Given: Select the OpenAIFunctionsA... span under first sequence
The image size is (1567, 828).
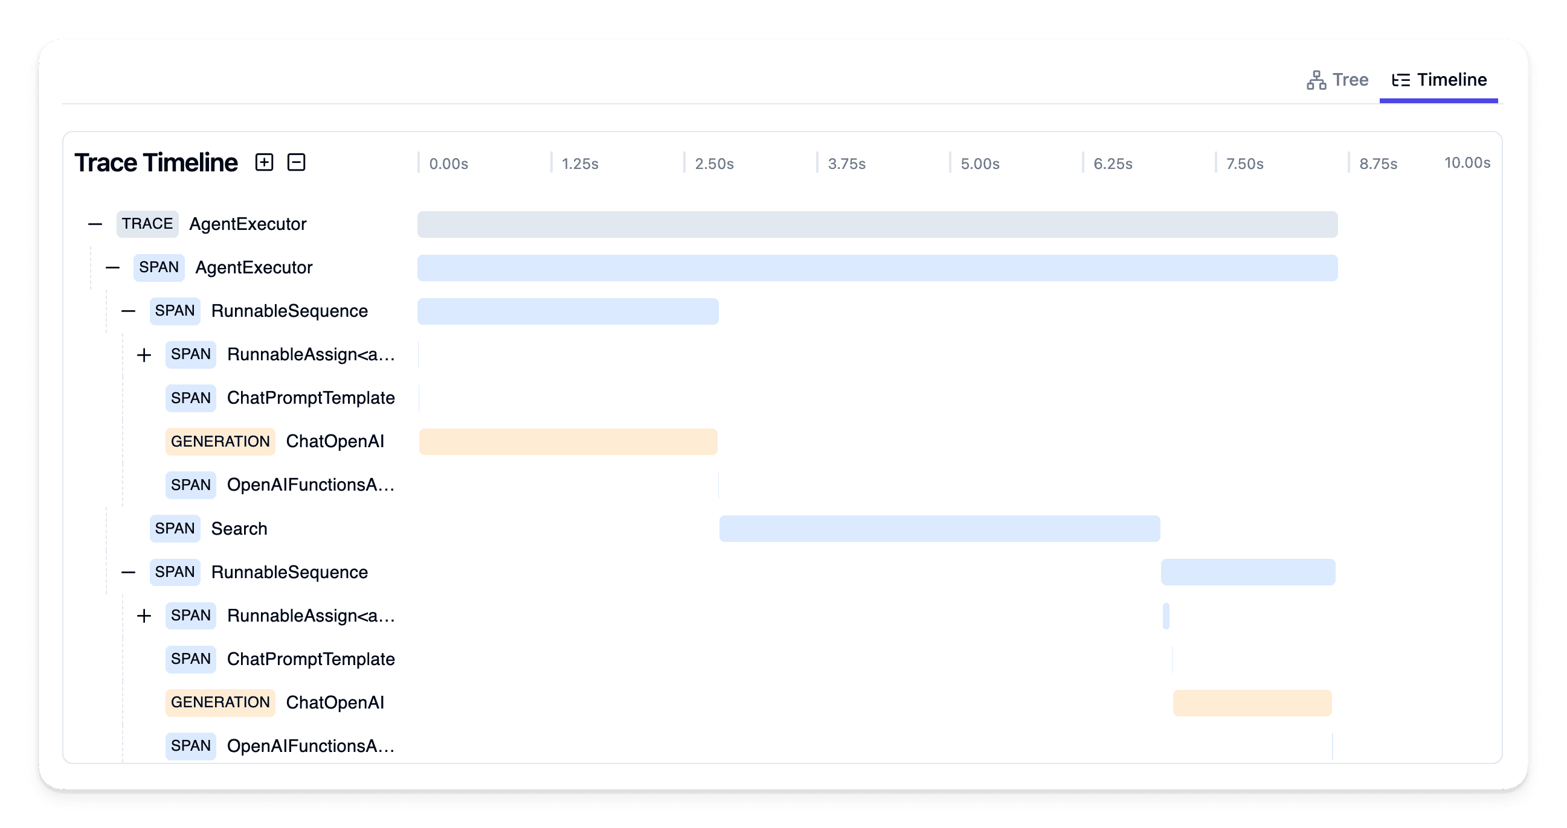Looking at the screenshot, I should 312,485.
